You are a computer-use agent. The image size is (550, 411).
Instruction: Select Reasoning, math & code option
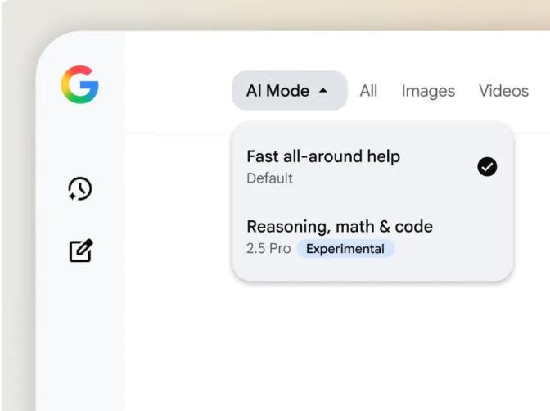click(372, 237)
